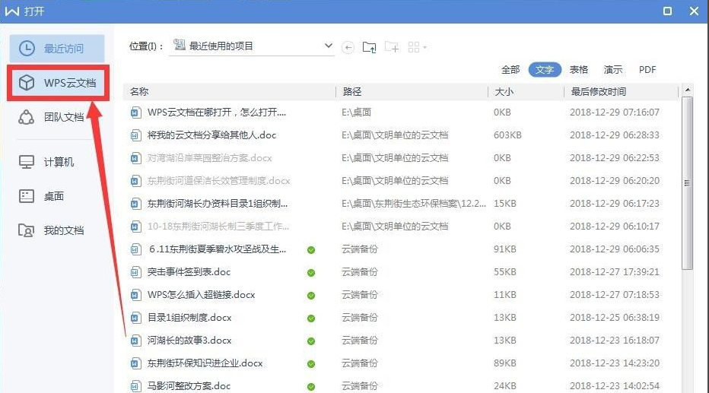Click sync checkmark beside 河湖长的故事3.docx
This screenshot has height=393, width=709.
pos(311,341)
